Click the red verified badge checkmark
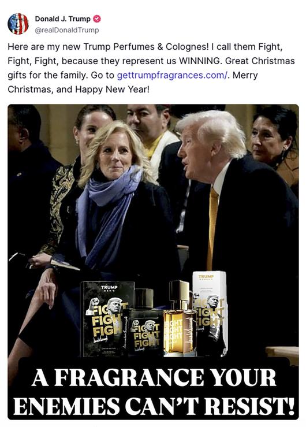 [97, 19]
